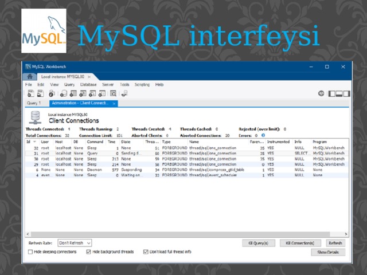
Task: Search table data icon
Action: click(x=114, y=93)
